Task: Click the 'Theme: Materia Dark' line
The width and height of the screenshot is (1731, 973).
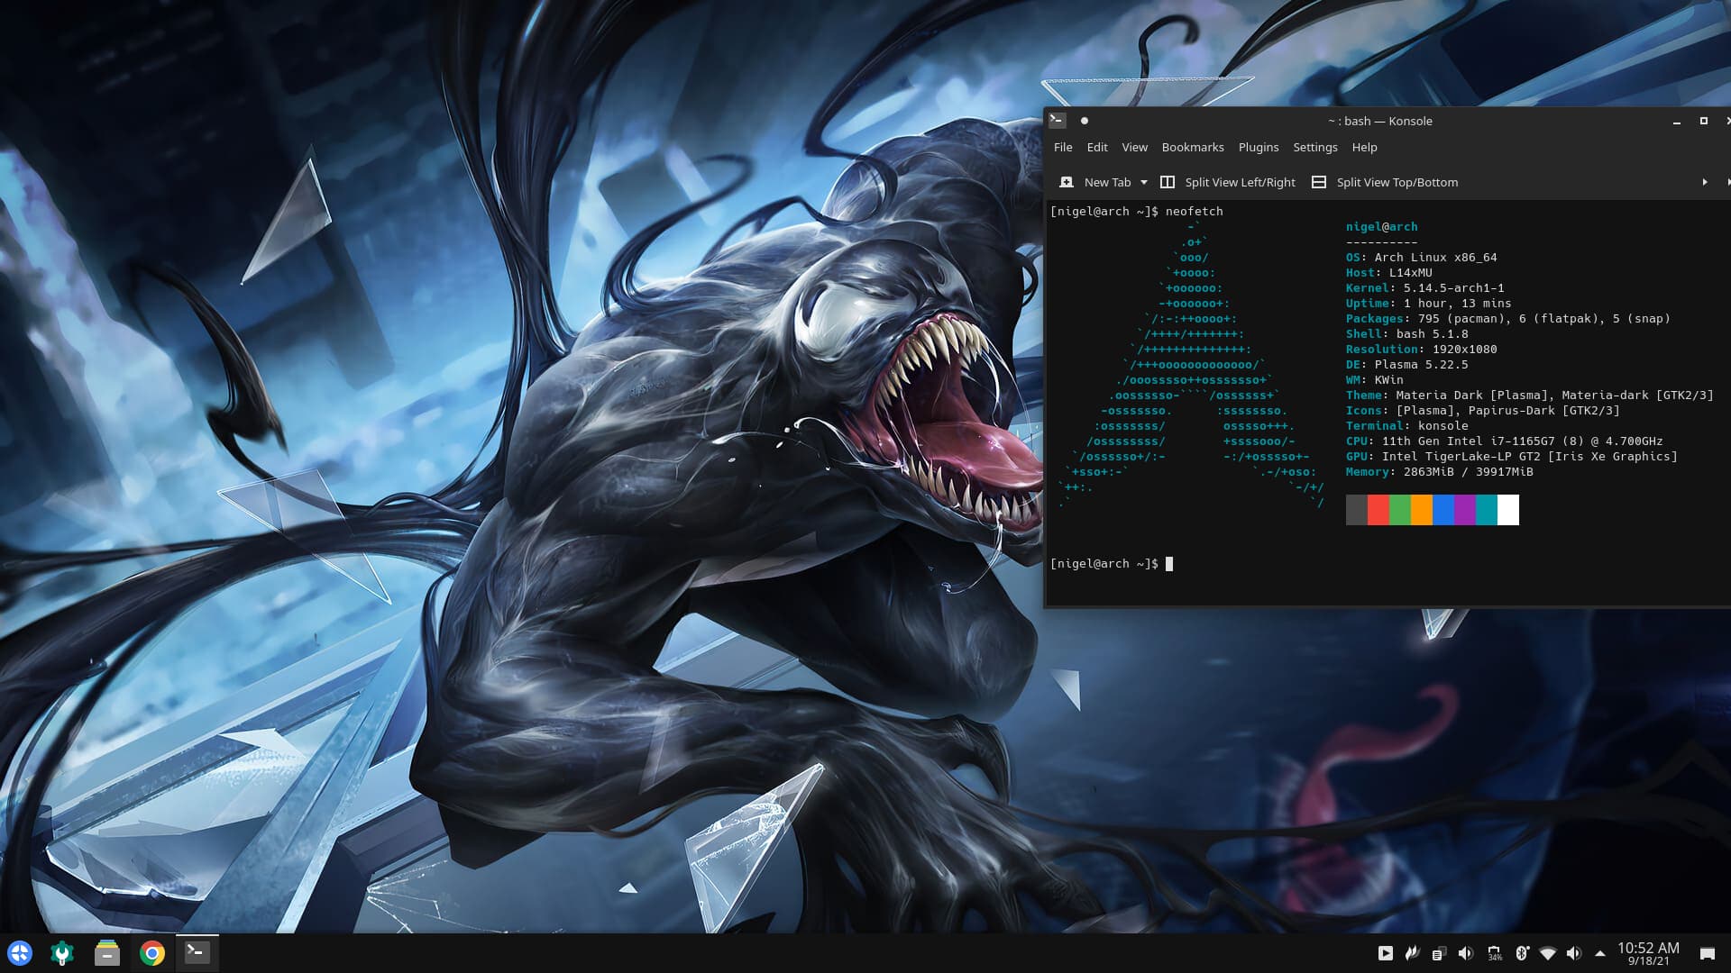Action: tap(1530, 396)
